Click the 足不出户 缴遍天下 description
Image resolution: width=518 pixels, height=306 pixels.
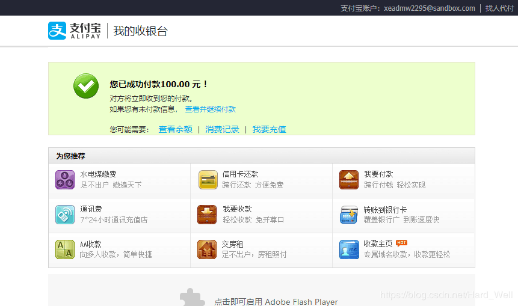pos(111,185)
